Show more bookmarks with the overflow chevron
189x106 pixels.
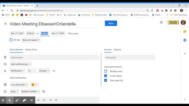tap(167, 15)
